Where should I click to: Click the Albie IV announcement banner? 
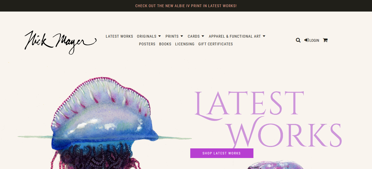tap(186, 6)
